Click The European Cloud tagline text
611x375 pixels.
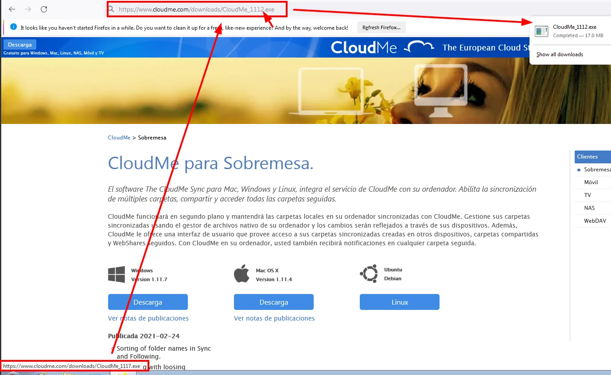[x=486, y=47]
